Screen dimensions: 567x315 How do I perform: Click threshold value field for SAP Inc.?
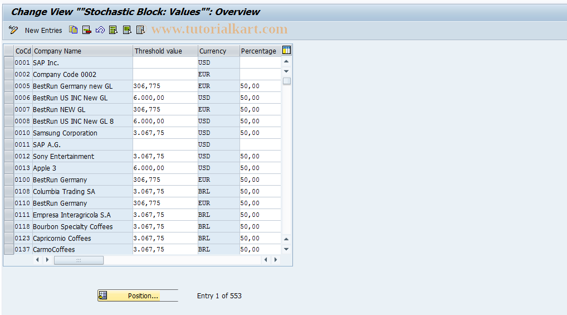[x=165, y=62]
